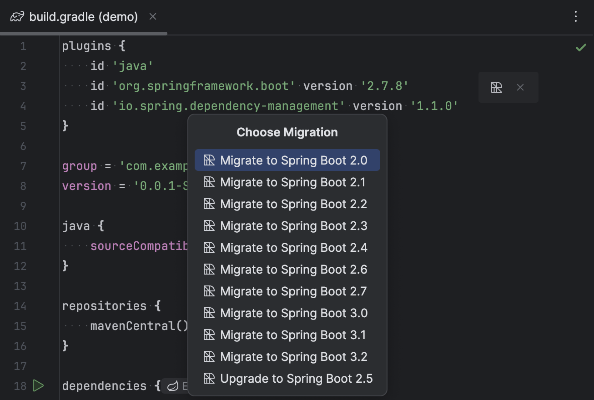Click the migration icon beside Migrate to Spring Boot 3.2
594x400 pixels.
209,356
